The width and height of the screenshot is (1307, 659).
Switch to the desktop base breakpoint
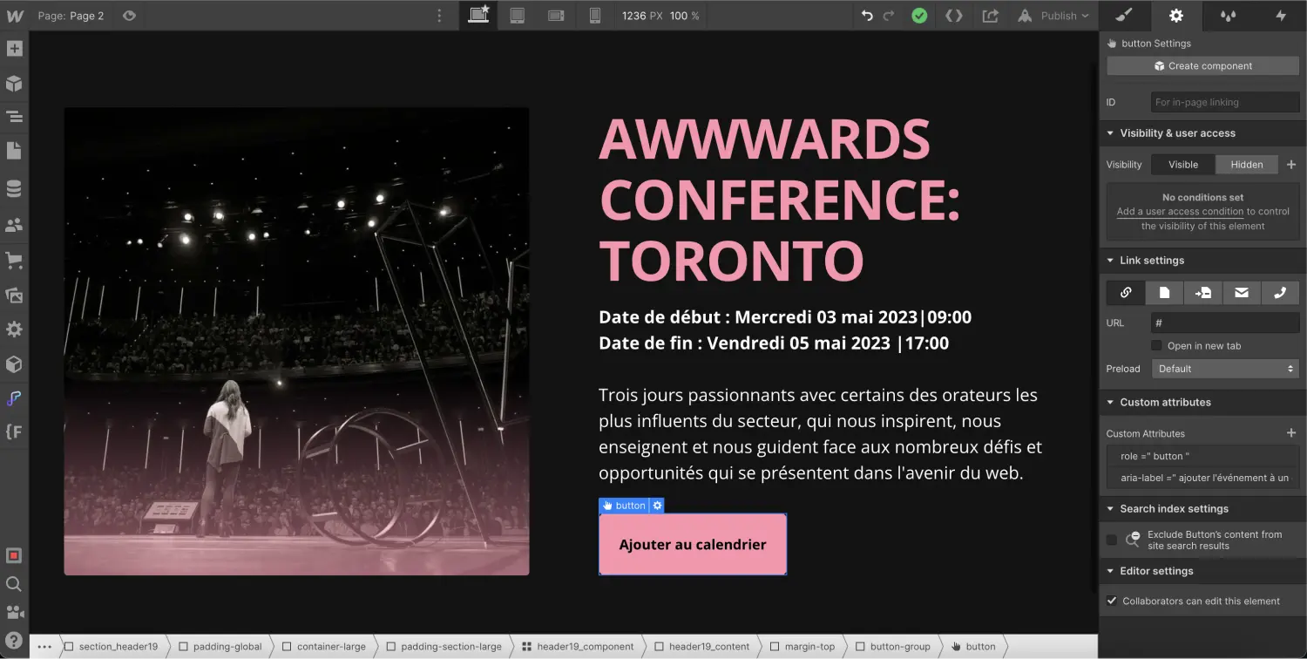pos(478,15)
